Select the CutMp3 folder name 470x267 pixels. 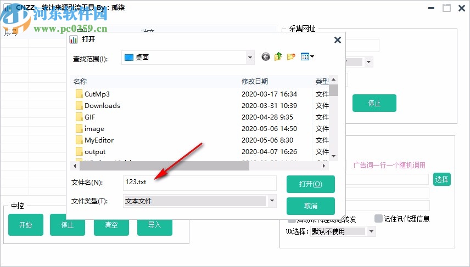(x=97, y=94)
